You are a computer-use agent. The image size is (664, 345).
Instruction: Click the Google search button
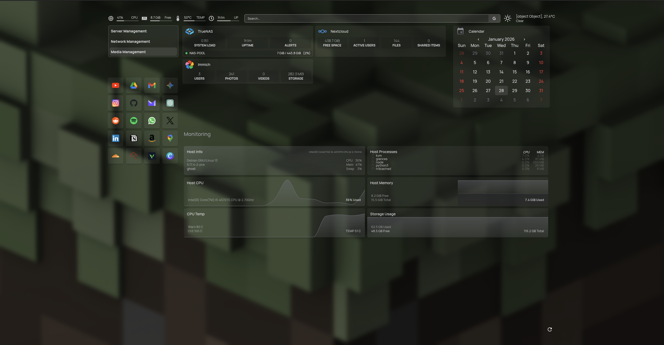494,18
